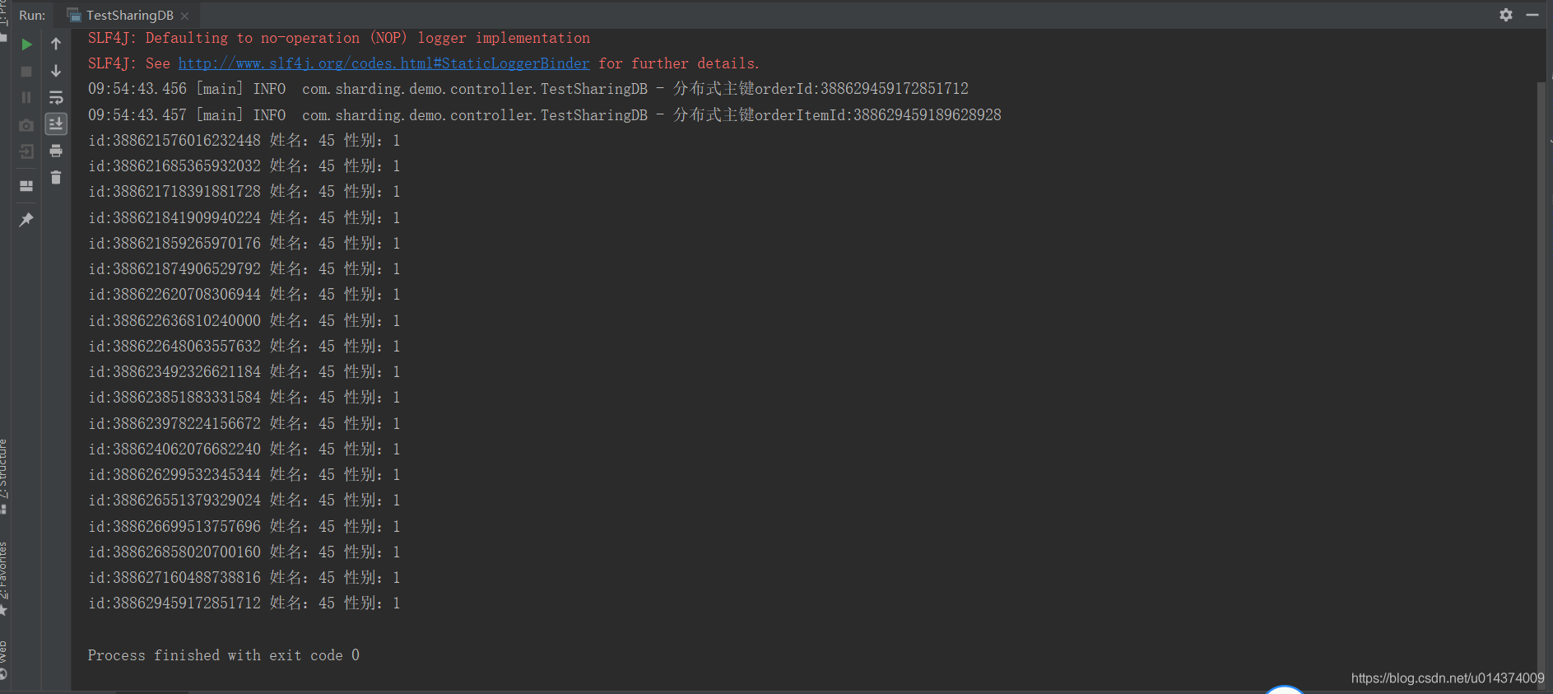
Task: Open the Restore Layout icon
Action: pos(26,186)
